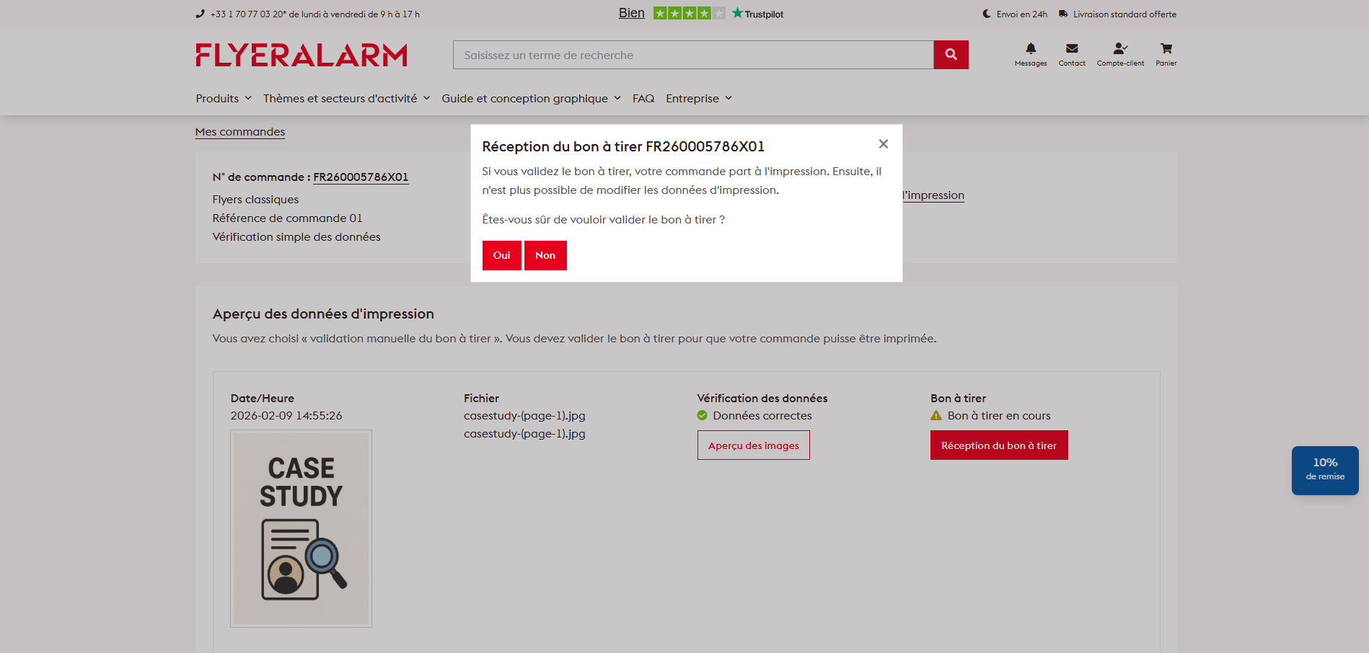Screen dimensions: 1369x653
Task: Expand Thèmes et secteurs d'activité dropdown
Action: coord(346,99)
